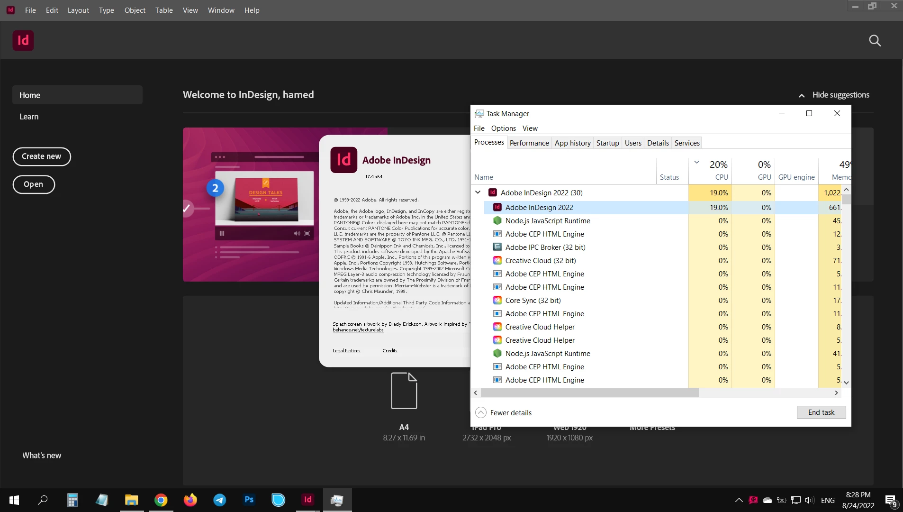Click End task button
903x512 pixels.
click(x=821, y=412)
